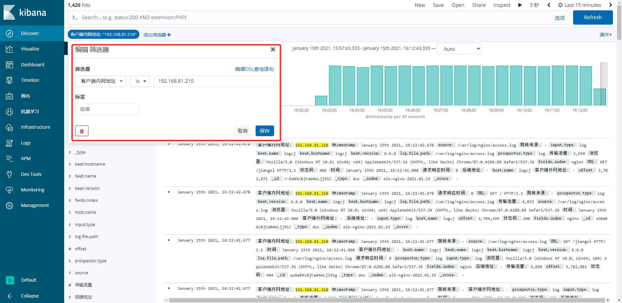
Task: Select 传输流量 field in list
Action: [84, 285]
